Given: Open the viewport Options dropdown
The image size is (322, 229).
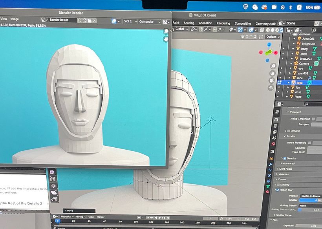Looking at the screenshot, I should pos(273,37).
